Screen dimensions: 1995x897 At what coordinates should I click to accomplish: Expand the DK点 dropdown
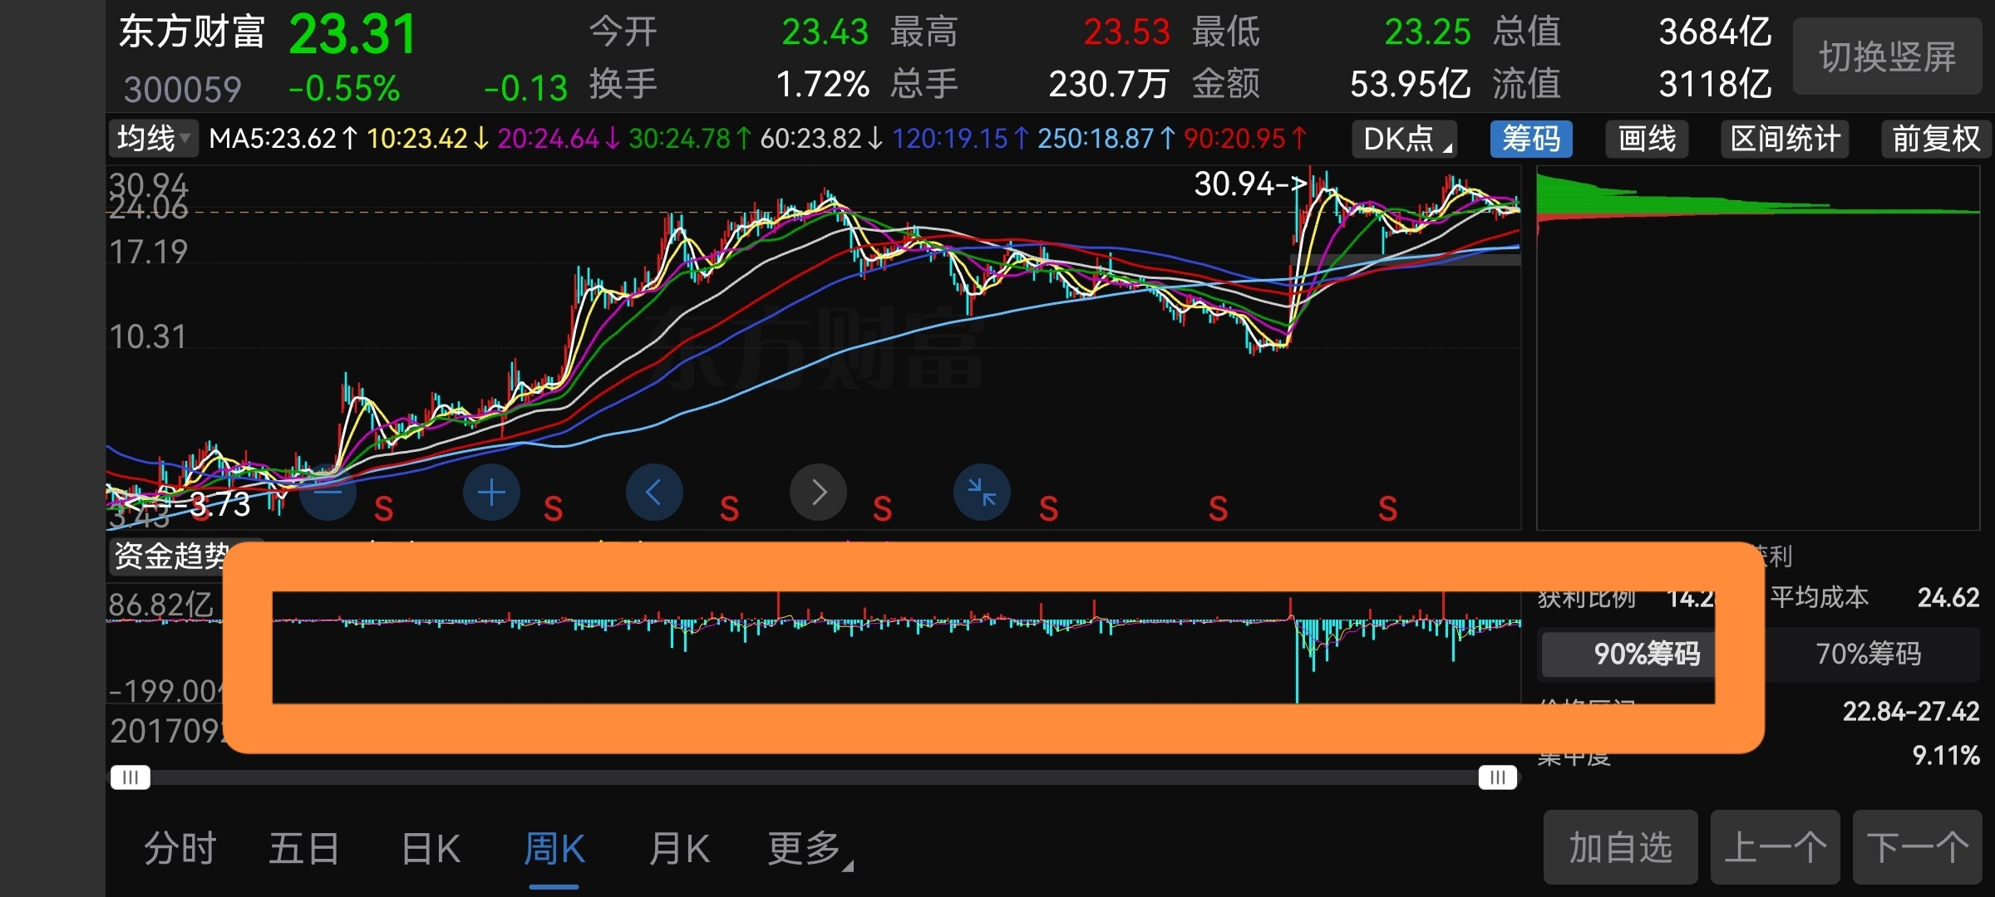coord(1406,139)
